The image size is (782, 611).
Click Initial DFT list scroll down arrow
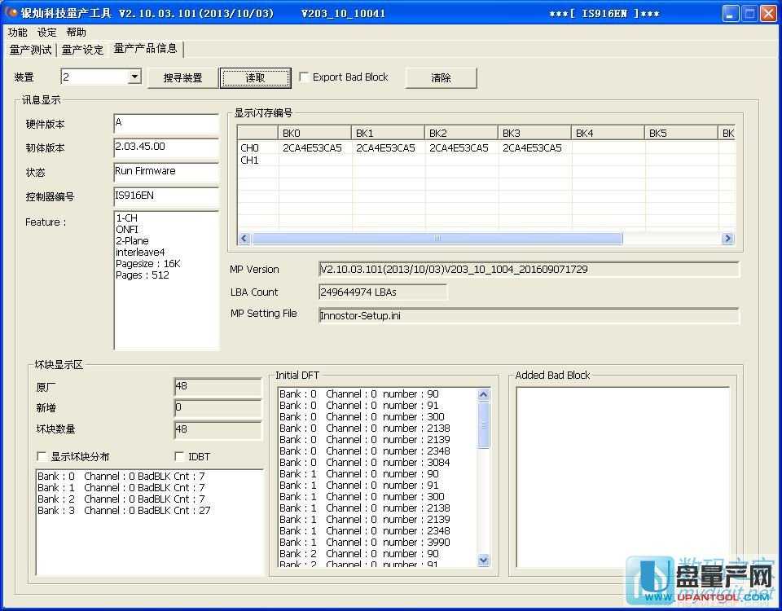coord(484,560)
